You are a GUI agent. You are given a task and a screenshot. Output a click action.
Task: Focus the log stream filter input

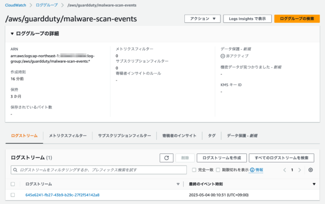click(x=99, y=170)
